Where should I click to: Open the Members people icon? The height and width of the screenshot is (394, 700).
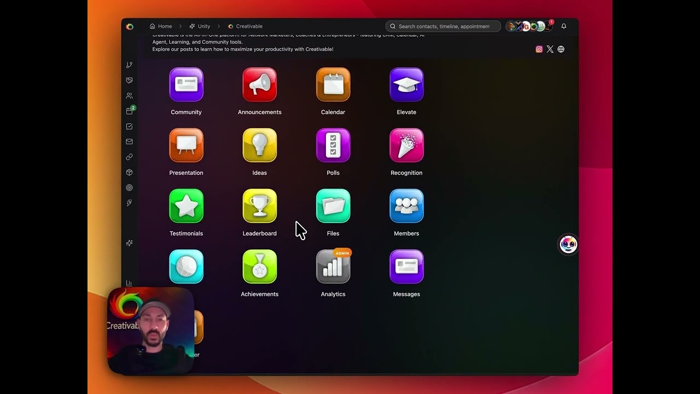pos(406,206)
